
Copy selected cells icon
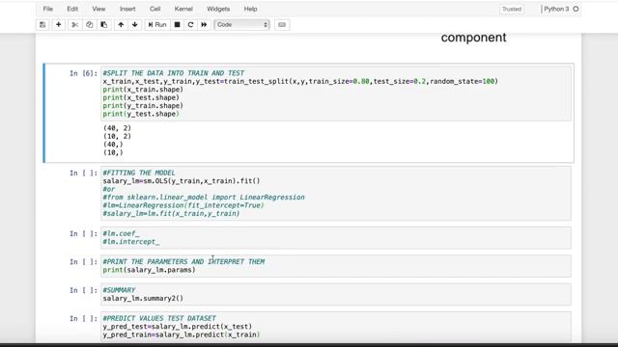[90, 25]
